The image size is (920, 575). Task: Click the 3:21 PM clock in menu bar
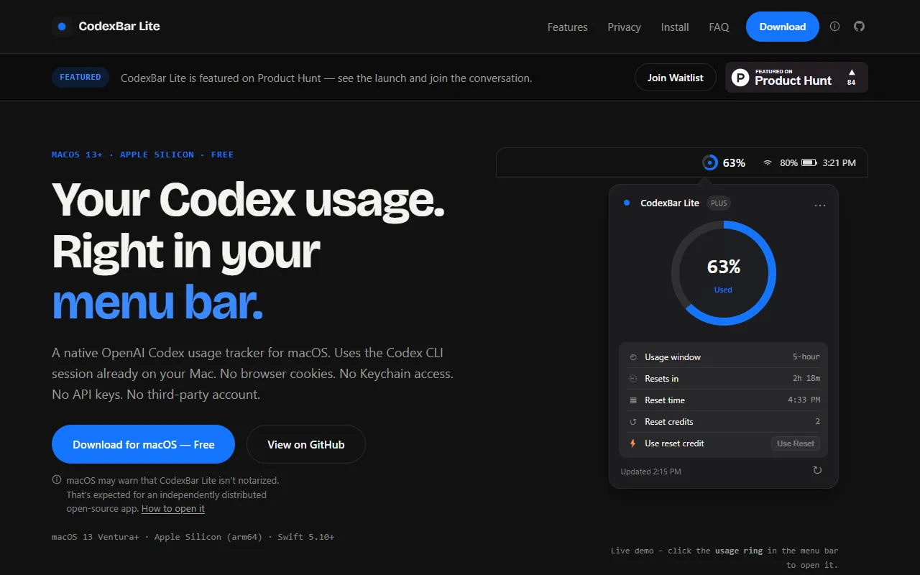coord(839,163)
